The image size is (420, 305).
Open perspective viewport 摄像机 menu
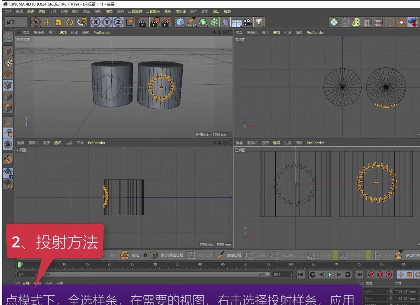39,33
